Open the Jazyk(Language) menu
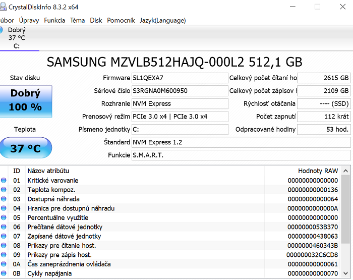The height and width of the screenshot is (280, 353). click(163, 21)
